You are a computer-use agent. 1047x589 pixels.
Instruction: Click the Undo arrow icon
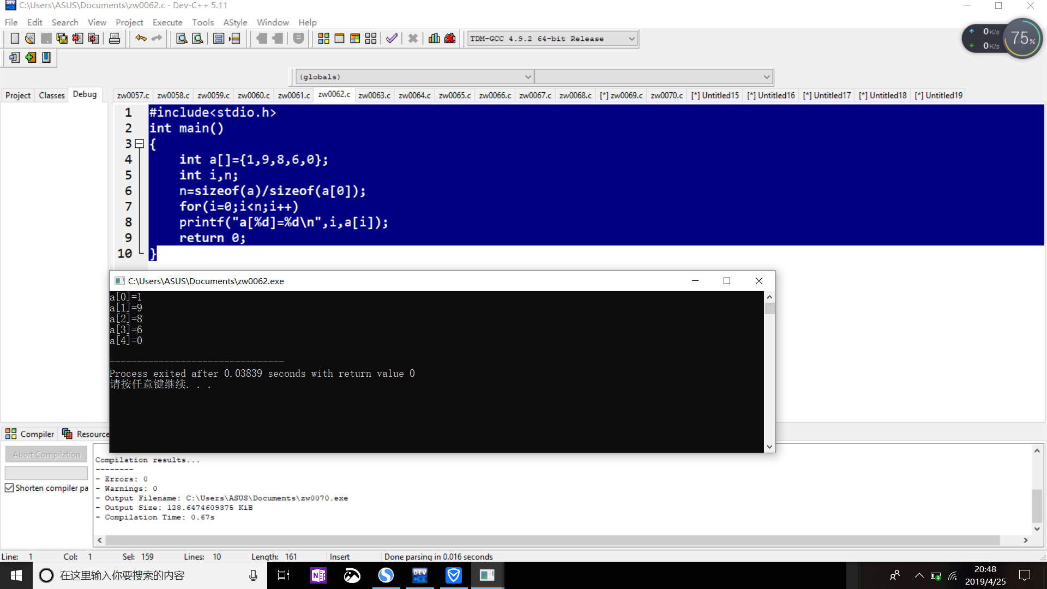141,39
